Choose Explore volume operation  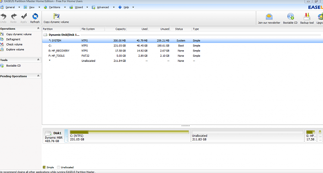pyautogui.click(x=15, y=49)
